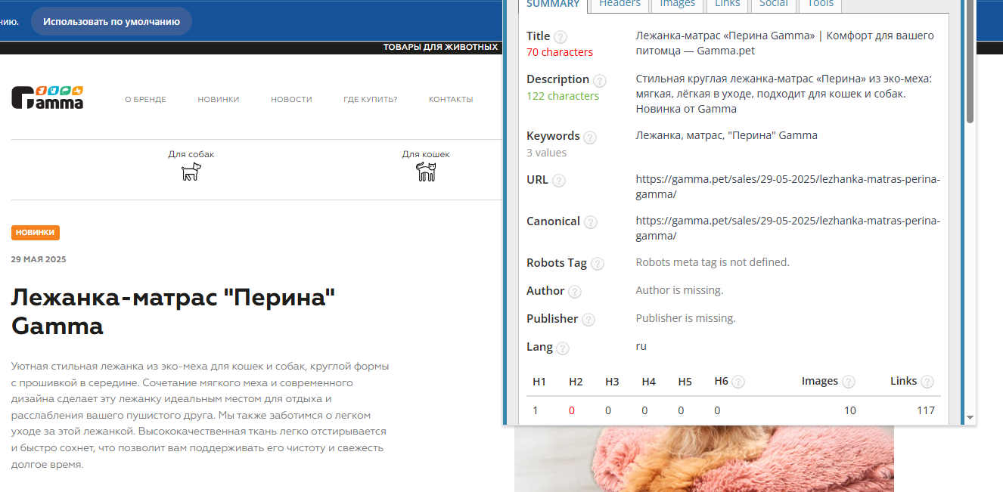Click help icon next to Author
The image size is (1003, 492).
tap(574, 292)
